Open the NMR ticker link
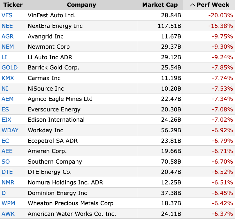 click(x=8, y=182)
